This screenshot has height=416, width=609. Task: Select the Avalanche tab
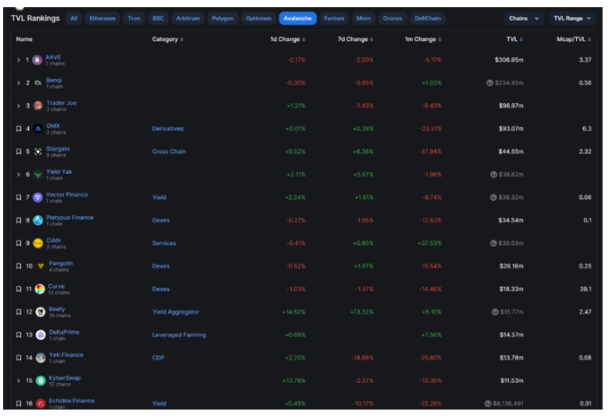[298, 19]
